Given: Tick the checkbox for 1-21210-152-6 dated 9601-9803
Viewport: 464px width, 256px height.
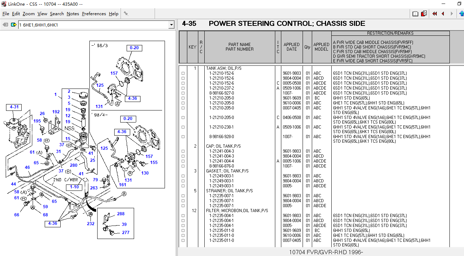Looking at the screenshot, I should point(183,73).
